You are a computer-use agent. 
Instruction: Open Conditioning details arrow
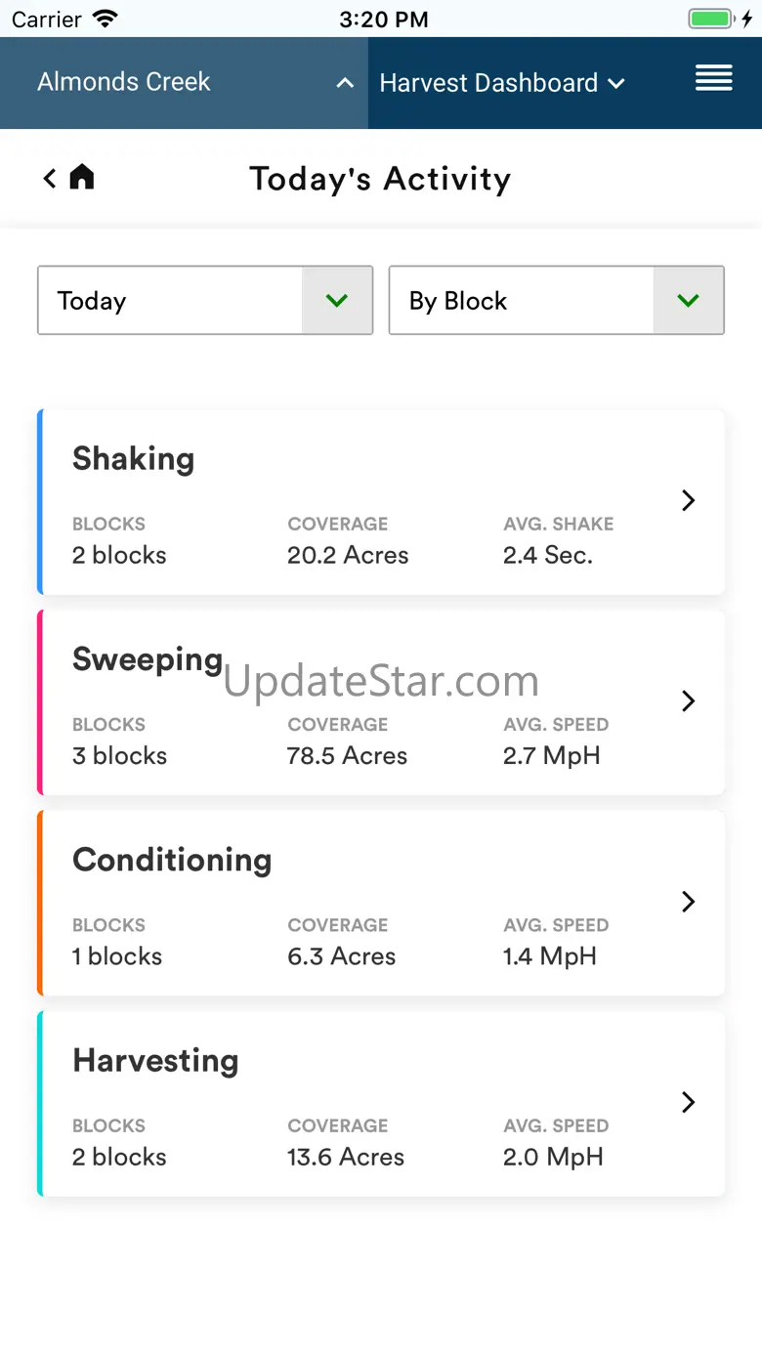[688, 901]
